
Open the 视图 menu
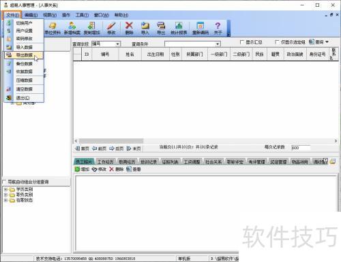pos(50,15)
